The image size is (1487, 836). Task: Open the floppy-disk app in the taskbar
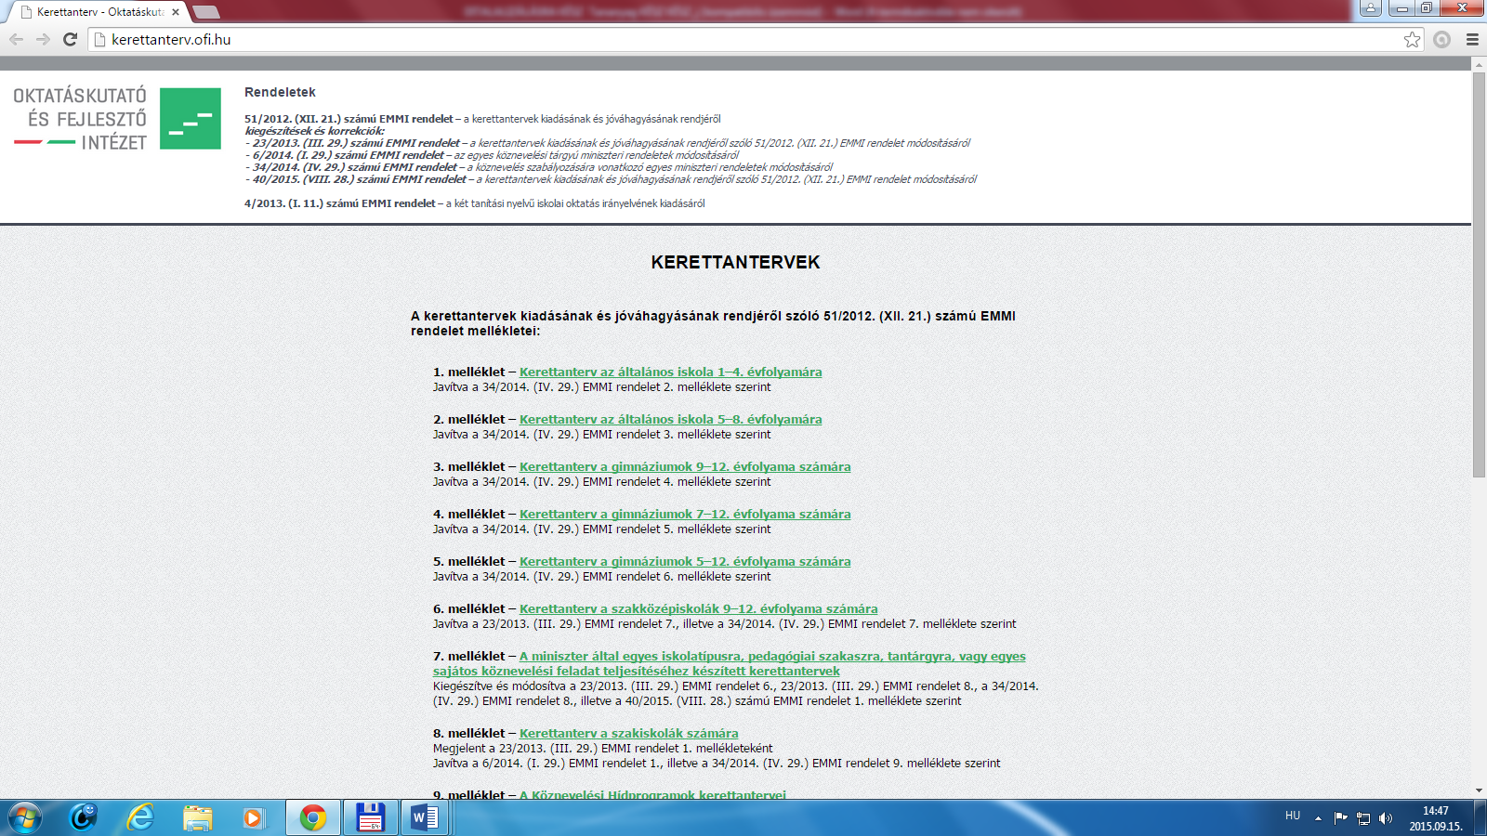pos(371,817)
